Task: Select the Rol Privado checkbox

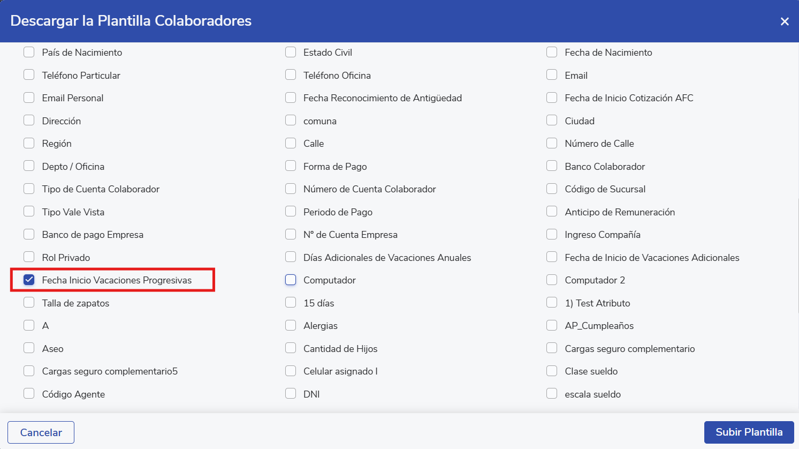Action: (29, 257)
